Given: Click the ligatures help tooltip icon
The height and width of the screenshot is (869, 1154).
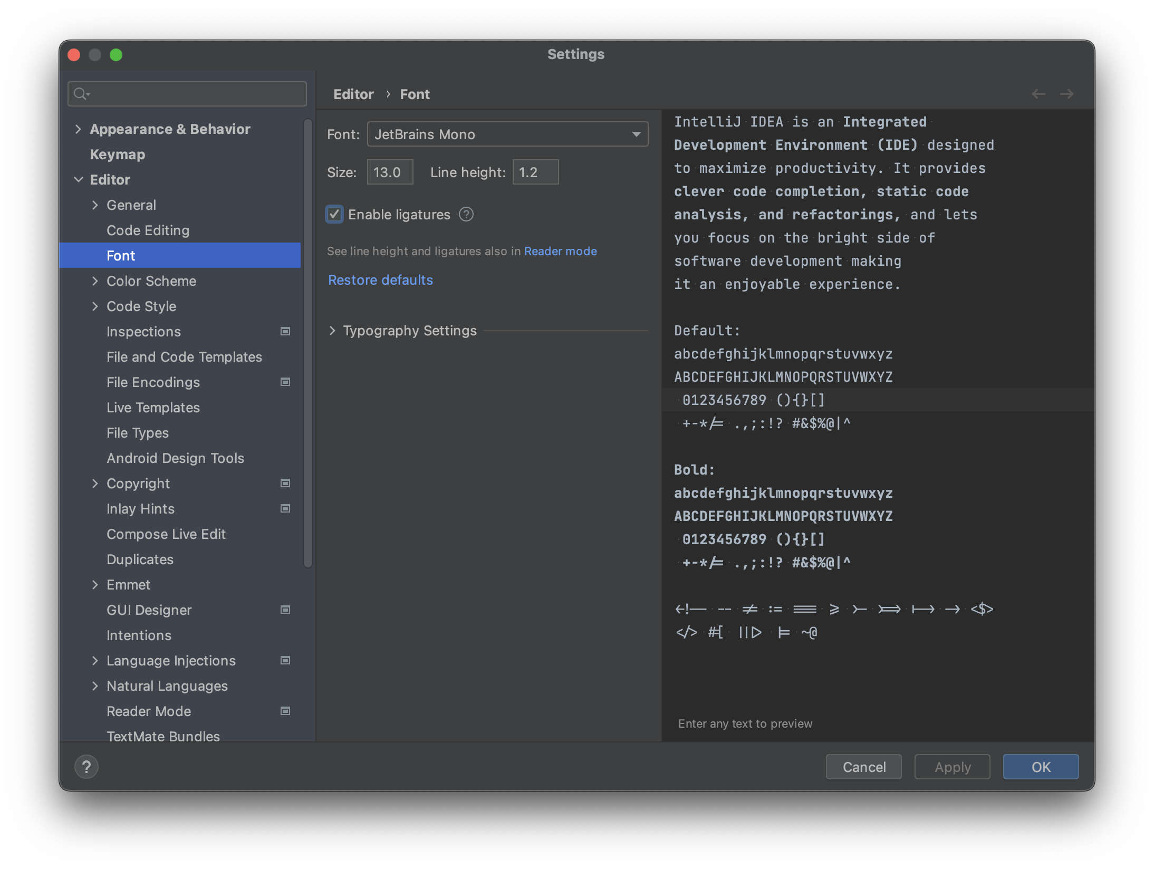Looking at the screenshot, I should pos(466,215).
